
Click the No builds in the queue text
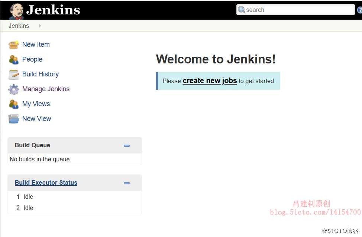[41, 159]
